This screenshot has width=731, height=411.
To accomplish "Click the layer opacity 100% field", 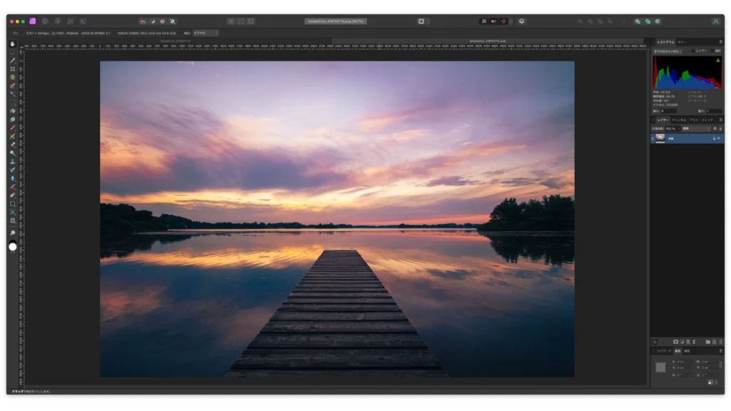I will point(671,128).
